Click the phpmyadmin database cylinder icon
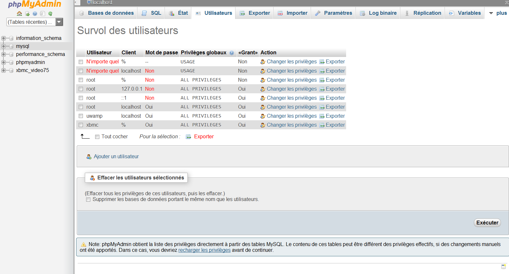This screenshot has height=274, width=509. [11, 62]
